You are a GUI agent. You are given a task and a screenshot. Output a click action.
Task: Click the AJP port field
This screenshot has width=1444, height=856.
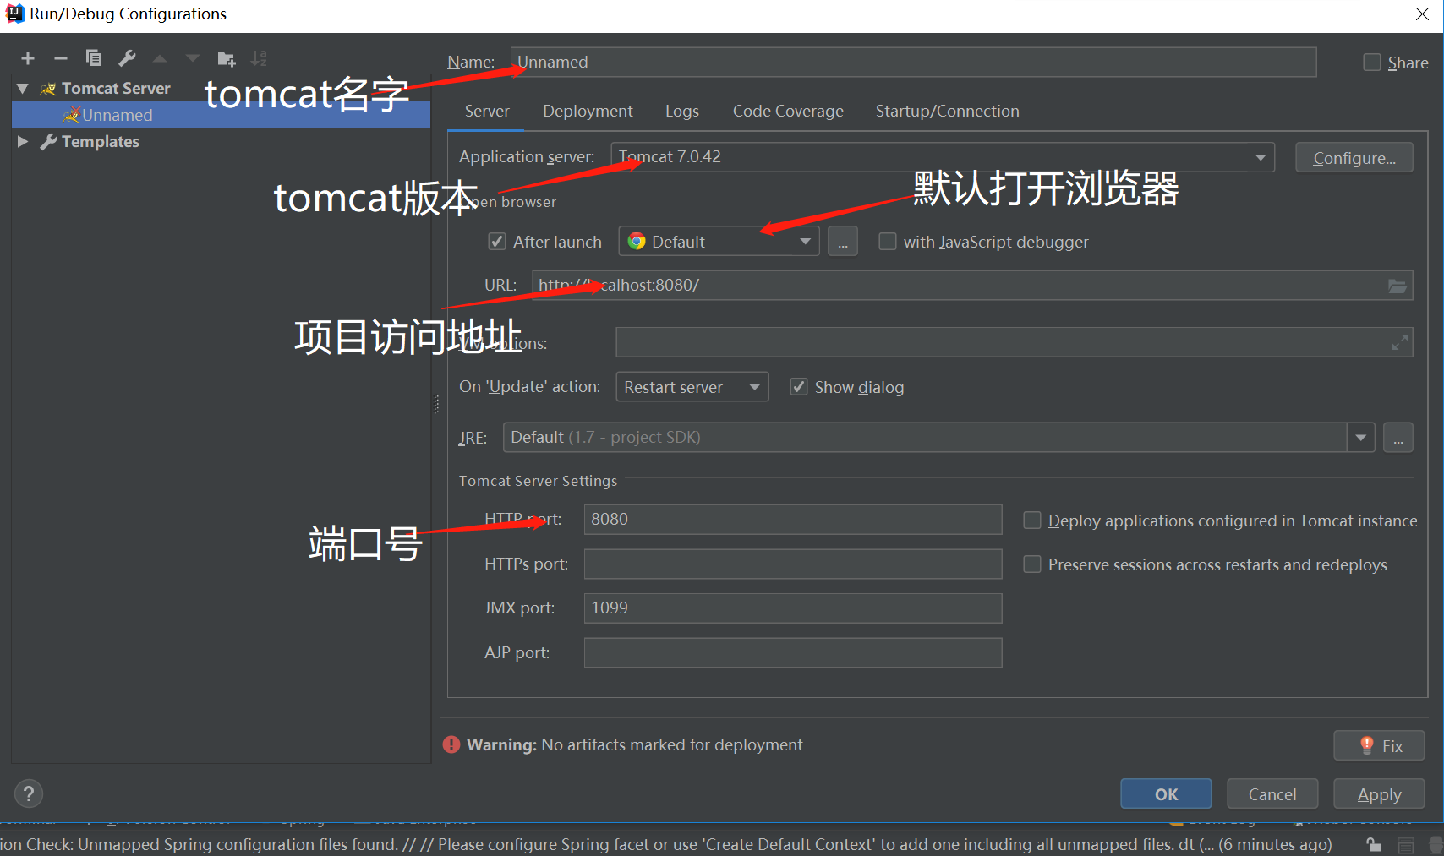[793, 652]
